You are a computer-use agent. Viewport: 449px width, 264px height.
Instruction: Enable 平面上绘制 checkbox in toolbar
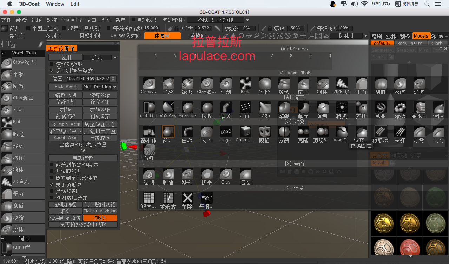pos(28,28)
